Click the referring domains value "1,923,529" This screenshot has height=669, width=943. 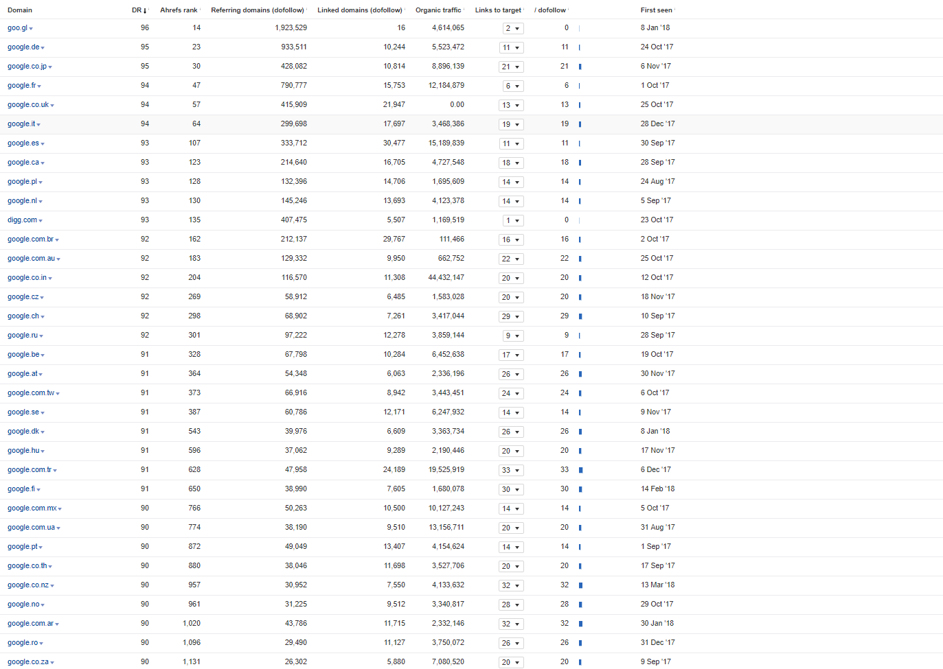click(291, 27)
